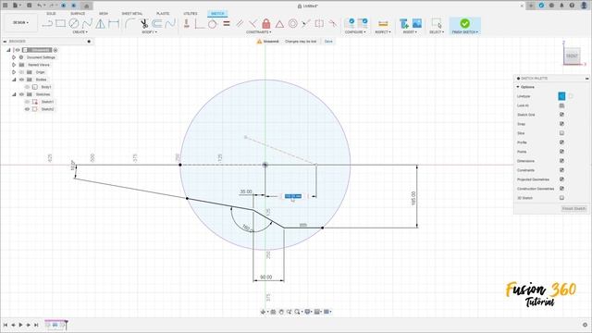Toggle Profile checkbox in sketch palette
Image resolution: width=592 pixels, height=333 pixels.
[561, 142]
